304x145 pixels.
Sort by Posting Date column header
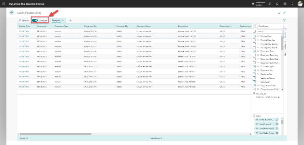click(x=25, y=26)
